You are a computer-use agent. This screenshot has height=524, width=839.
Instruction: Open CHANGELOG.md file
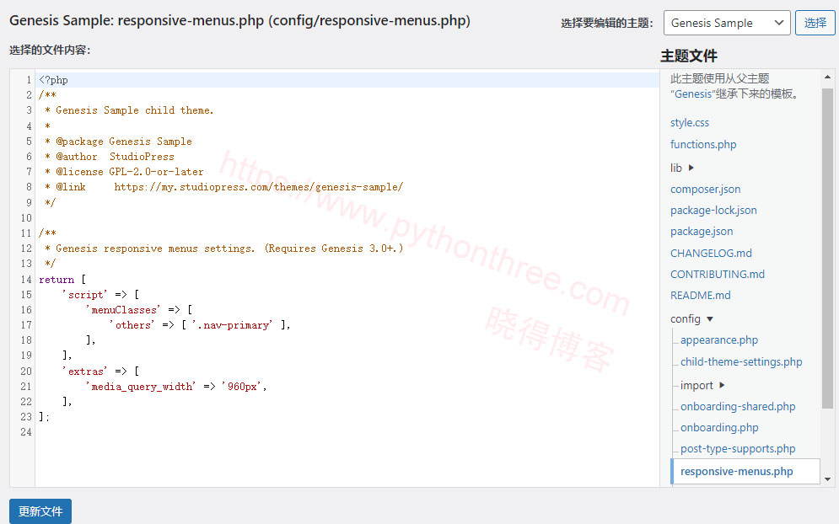(x=711, y=253)
